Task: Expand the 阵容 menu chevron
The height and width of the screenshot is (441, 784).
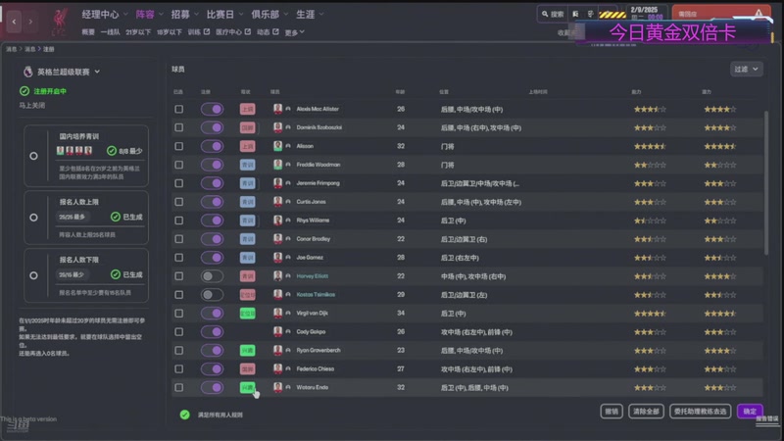Action: click(161, 15)
